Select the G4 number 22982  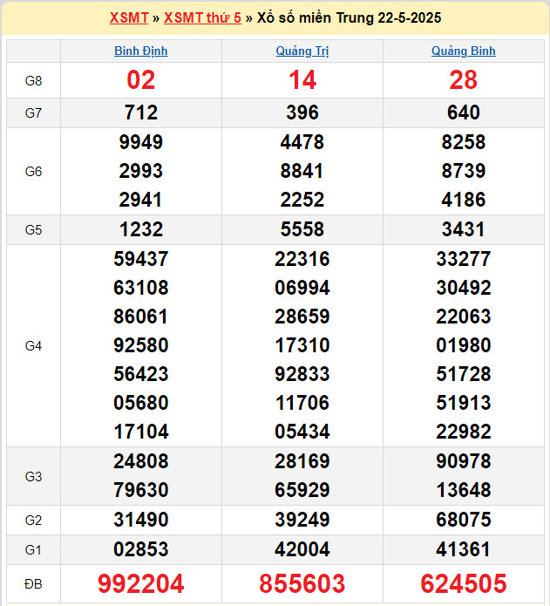point(464,432)
